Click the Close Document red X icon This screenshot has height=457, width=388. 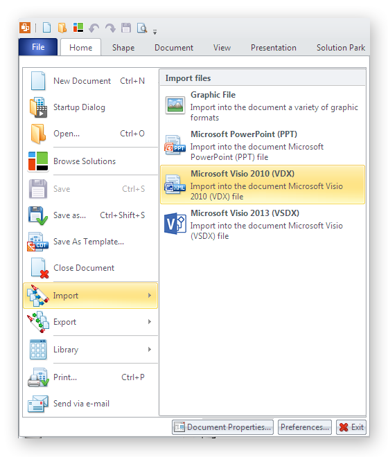point(39,268)
